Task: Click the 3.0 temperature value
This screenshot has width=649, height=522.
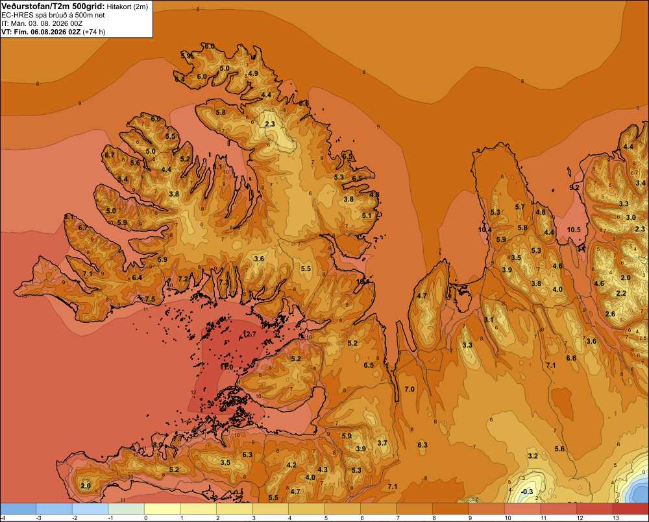Action: coord(631,217)
